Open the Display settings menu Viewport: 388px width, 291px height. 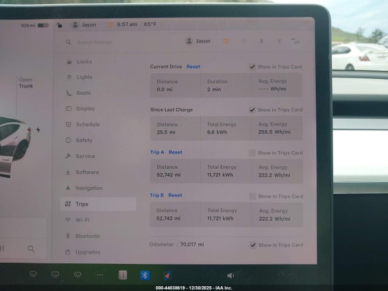tap(81, 109)
